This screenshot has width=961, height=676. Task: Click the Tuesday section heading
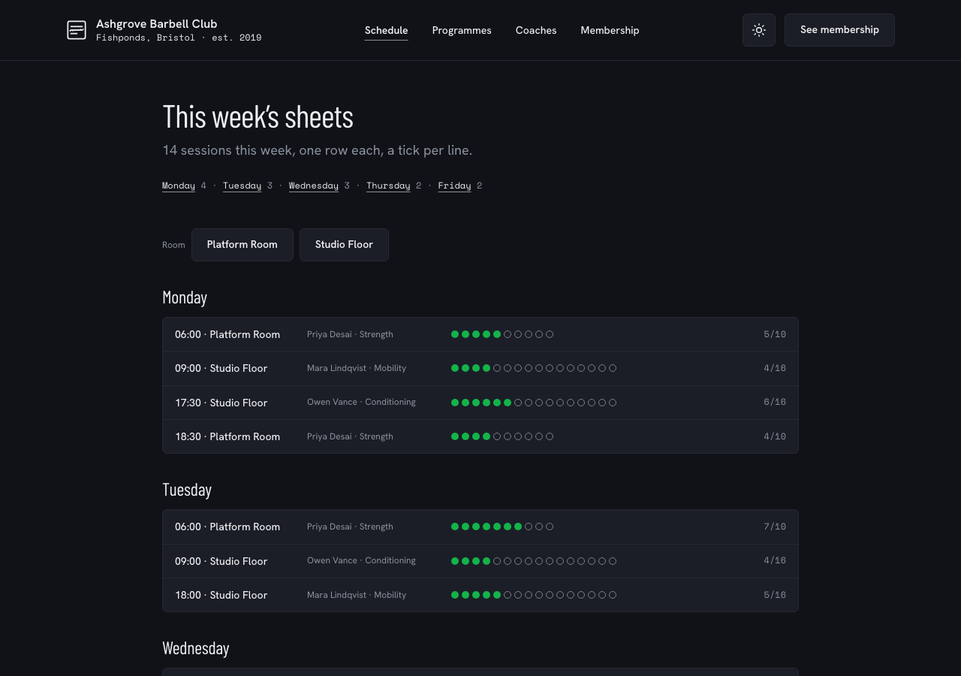coord(187,490)
